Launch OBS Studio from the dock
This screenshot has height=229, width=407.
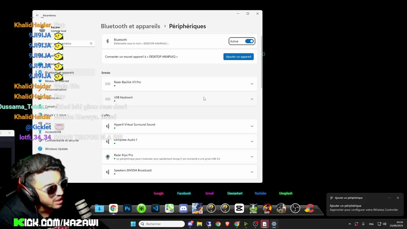point(295,209)
